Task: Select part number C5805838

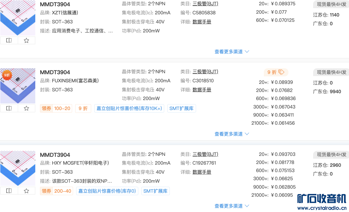Action: 204,13
